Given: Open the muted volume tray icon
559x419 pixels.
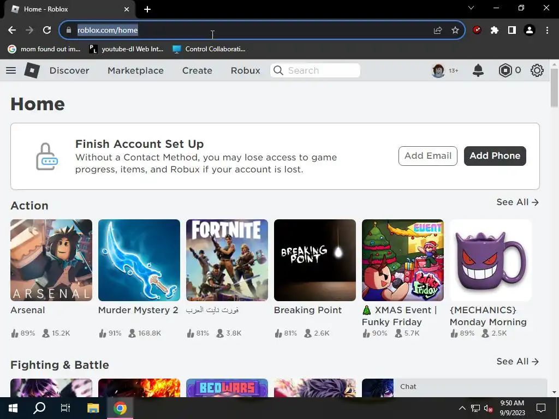Looking at the screenshot, I should click(x=488, y=408).
